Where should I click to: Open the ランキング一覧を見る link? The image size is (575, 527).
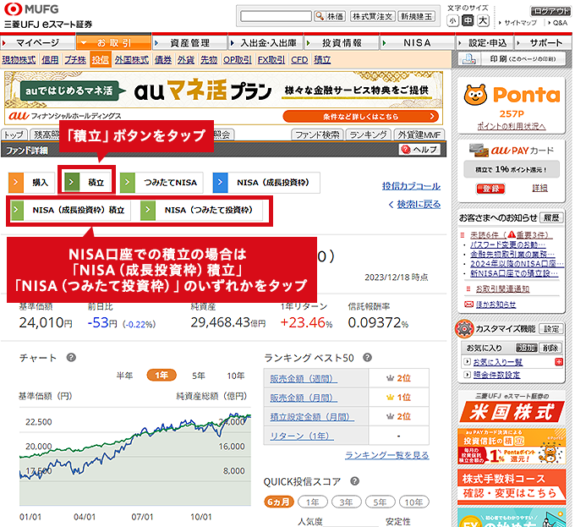point(387,455)
